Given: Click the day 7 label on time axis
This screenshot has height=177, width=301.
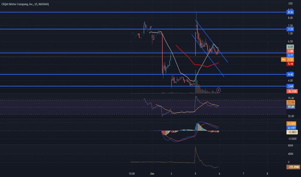Looking at the screenshot, I should coord(244,174).
